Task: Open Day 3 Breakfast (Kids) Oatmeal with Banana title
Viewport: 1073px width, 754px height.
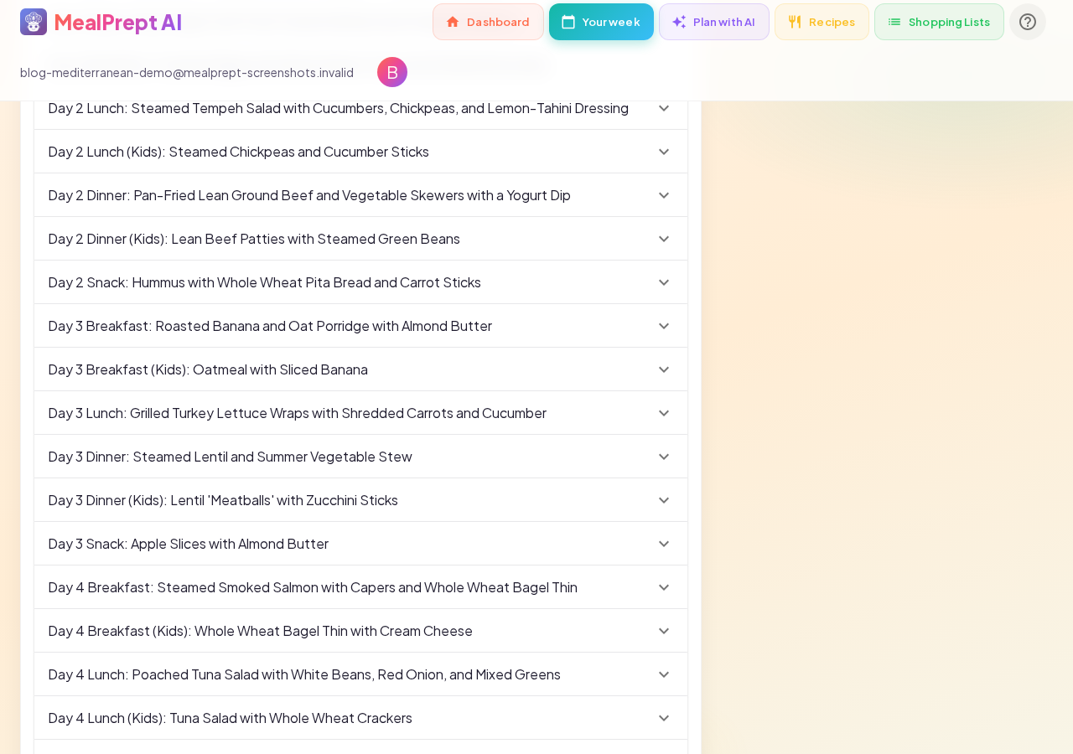Action: point(208,369)
